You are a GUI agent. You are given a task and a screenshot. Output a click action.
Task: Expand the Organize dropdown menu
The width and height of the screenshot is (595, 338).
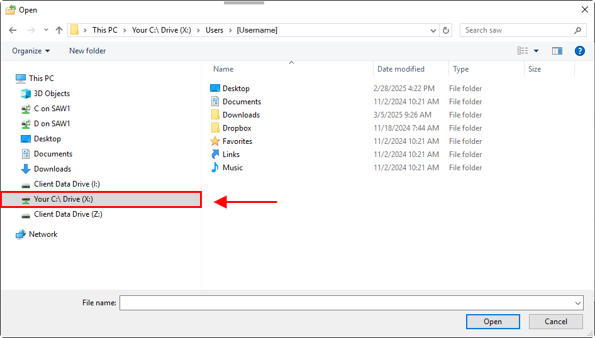coord(31,51)
